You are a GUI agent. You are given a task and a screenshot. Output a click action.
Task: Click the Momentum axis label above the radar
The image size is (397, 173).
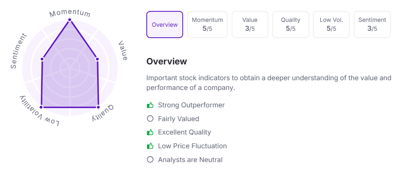click(x=70, y=13)
